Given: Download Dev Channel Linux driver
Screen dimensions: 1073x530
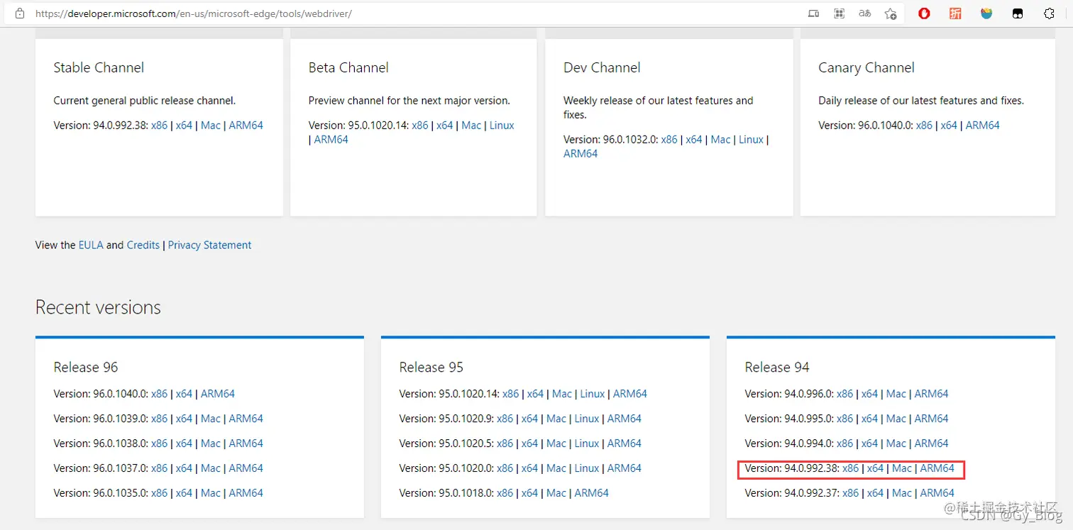Looking at the screenshot, I should point(751,139).
